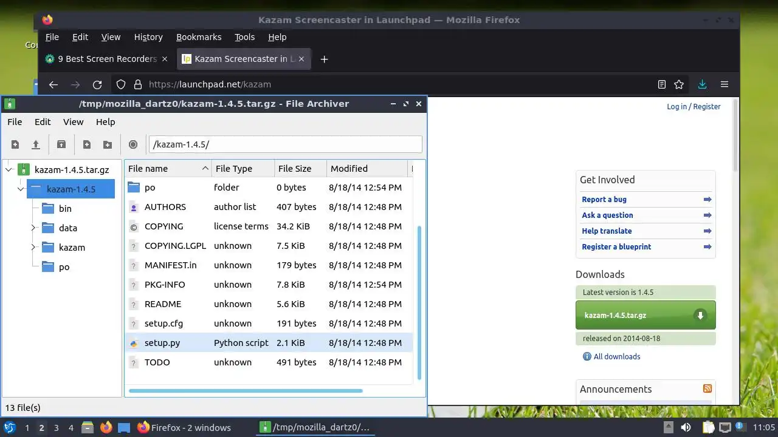Open All downloads link
The width and height of the screenshot is (778, 437).
click(x=617, y=356)
